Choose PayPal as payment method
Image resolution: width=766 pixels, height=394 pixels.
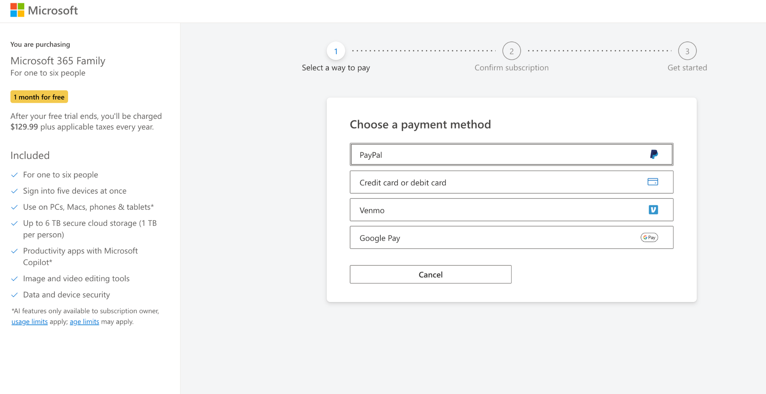coord(511,154)
